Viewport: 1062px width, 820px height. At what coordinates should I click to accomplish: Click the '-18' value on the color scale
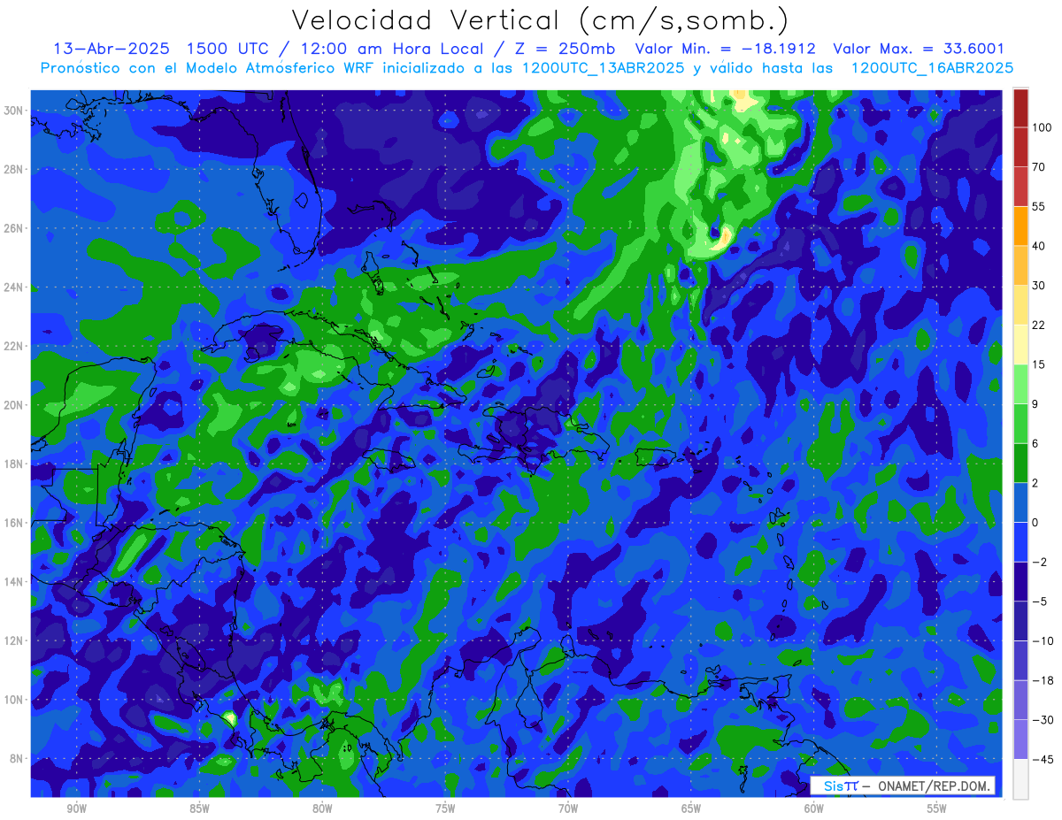[1042, 680]
